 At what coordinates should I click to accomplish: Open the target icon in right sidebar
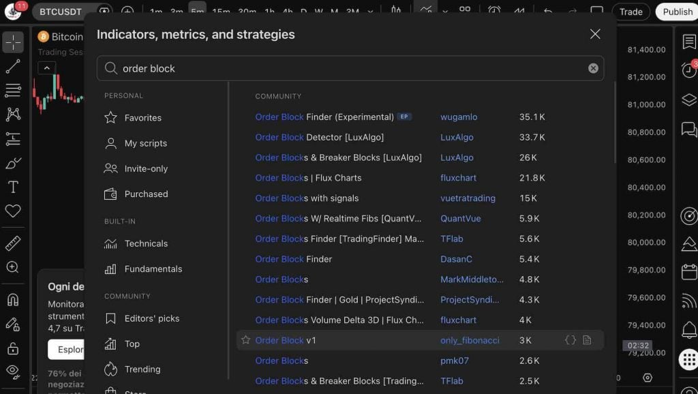[688, 216]
